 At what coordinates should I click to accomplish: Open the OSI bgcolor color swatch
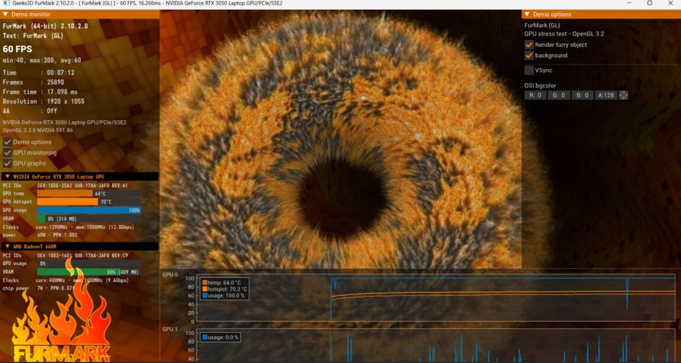click(623, 95)
